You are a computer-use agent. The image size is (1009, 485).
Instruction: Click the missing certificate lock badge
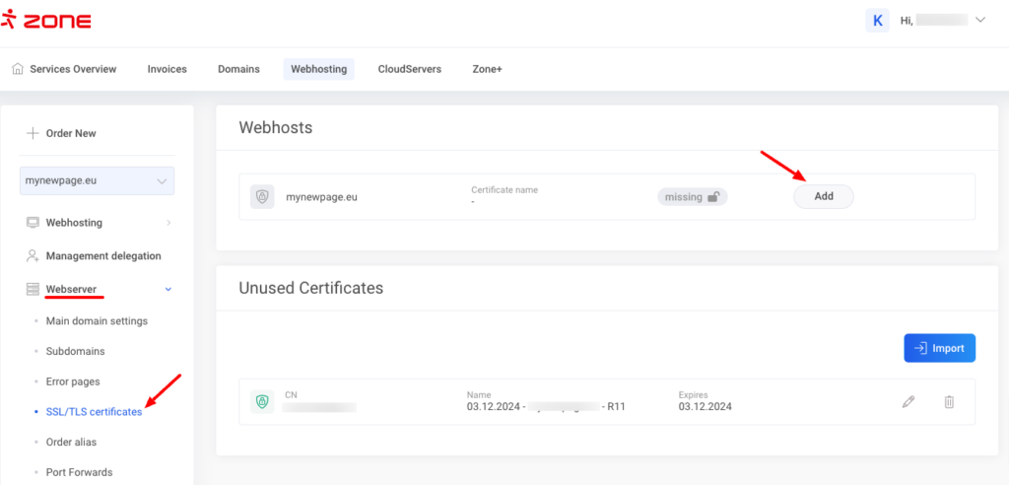(x=693, y=196)
